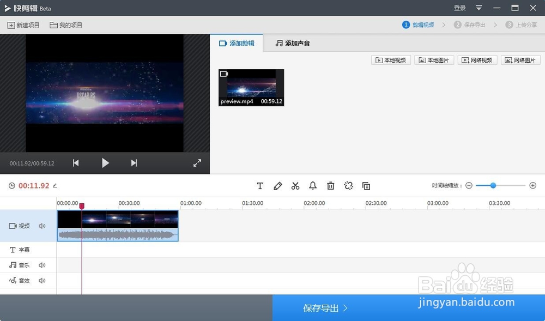Click the subtitle T tool icon
The width and height of the screenshot is (545, 321).
pyautogui.click(x=260, y=186)
